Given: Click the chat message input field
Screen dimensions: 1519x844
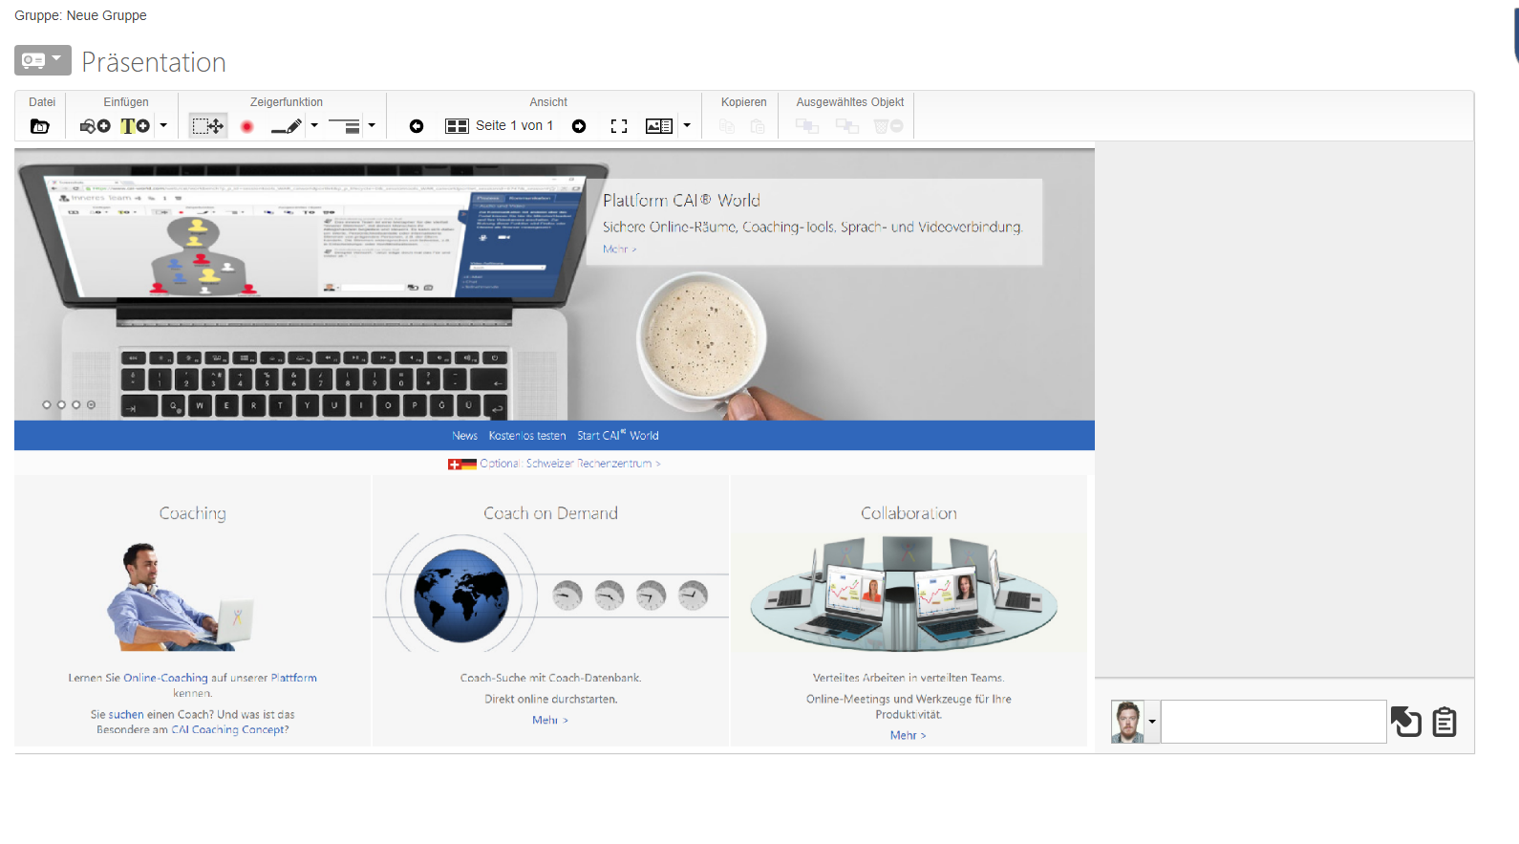Looking at the screenshot, I should (x=1273, y=722).
